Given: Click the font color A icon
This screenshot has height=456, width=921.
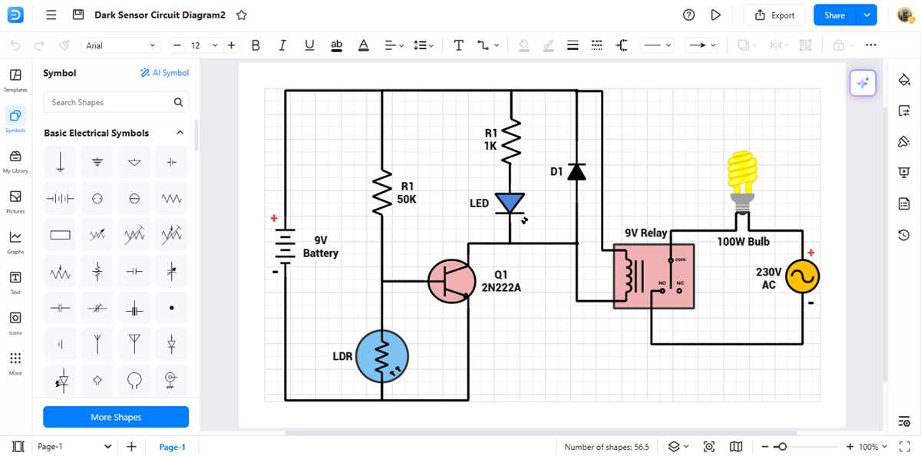Looking at the screenshot, I should click(x=364, y=45).
